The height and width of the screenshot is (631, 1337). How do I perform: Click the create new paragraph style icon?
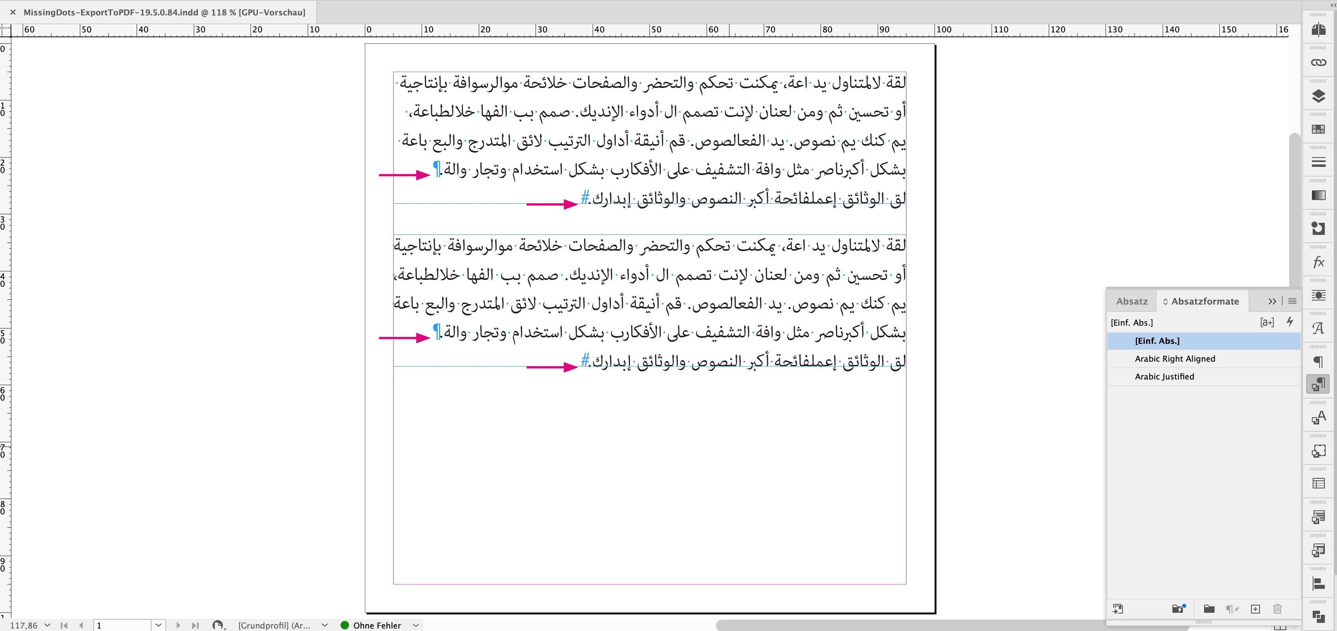[1255, 609]
